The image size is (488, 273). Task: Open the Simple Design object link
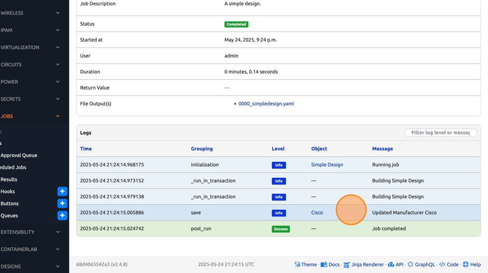pos(327,165)
